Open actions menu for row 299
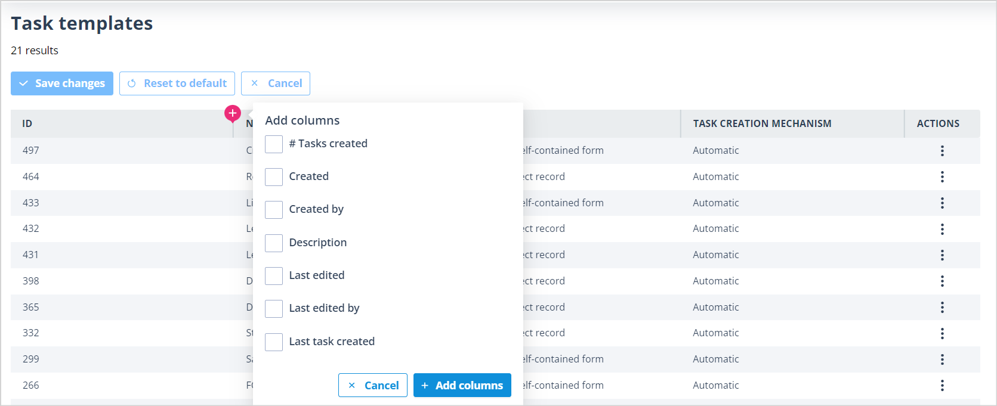This screenshot has height=406, width=997. tap(942, 359)
